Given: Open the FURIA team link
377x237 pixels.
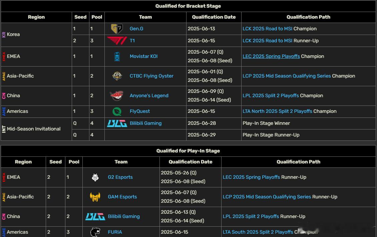Looking at the screenshot, I should [115, 232].
